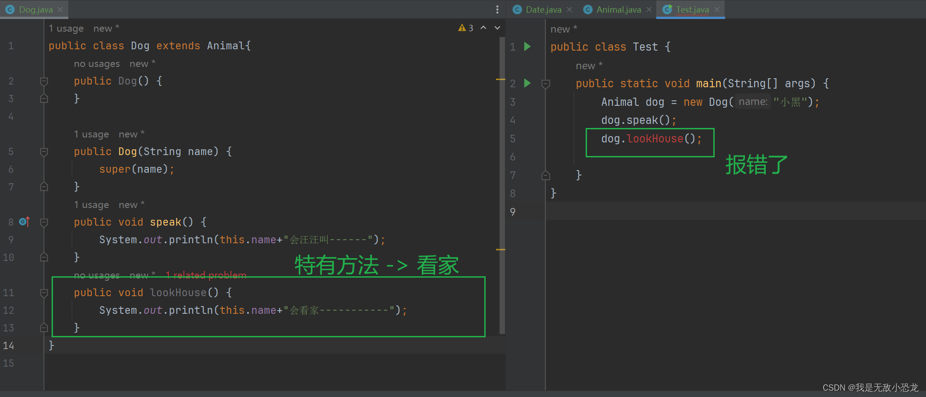
Task: Click fold end marker at Dog.java line 7
Action: coord(44,186)
